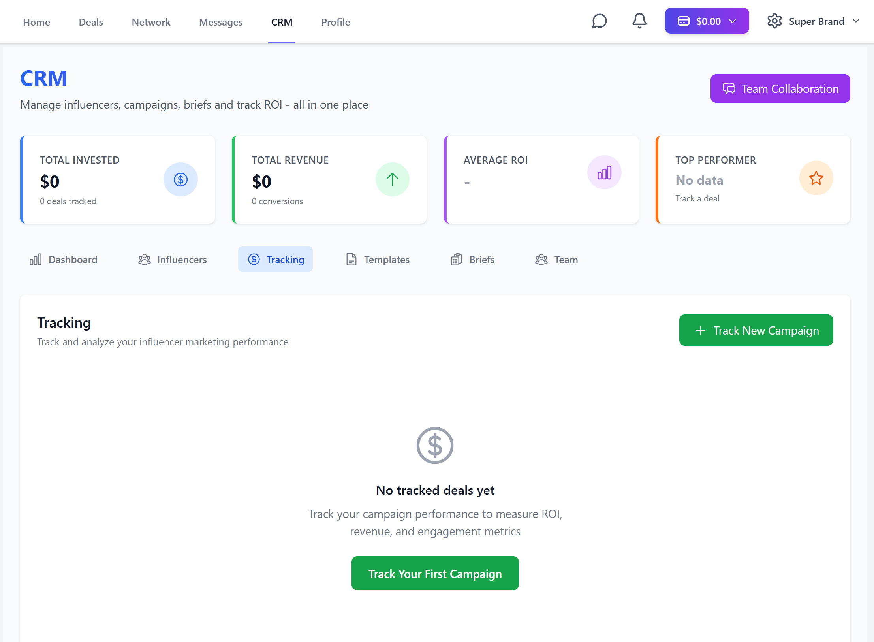The image size is (874, 642).
Task: Click Track Your First Campaign button
Action: pos(435,573)
